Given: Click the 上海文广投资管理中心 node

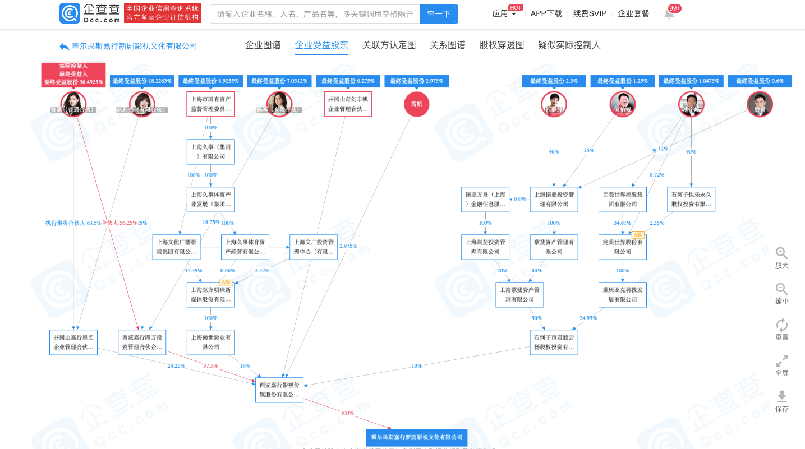Looking at the screenshot, I should coord(314,247).
